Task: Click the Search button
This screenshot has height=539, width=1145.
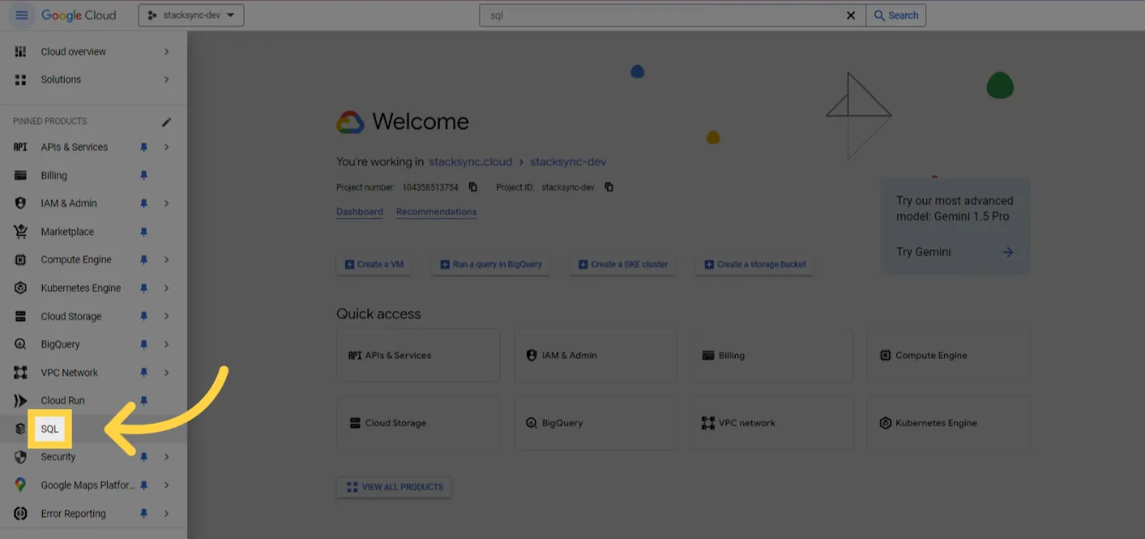Action: click(895, 15)
